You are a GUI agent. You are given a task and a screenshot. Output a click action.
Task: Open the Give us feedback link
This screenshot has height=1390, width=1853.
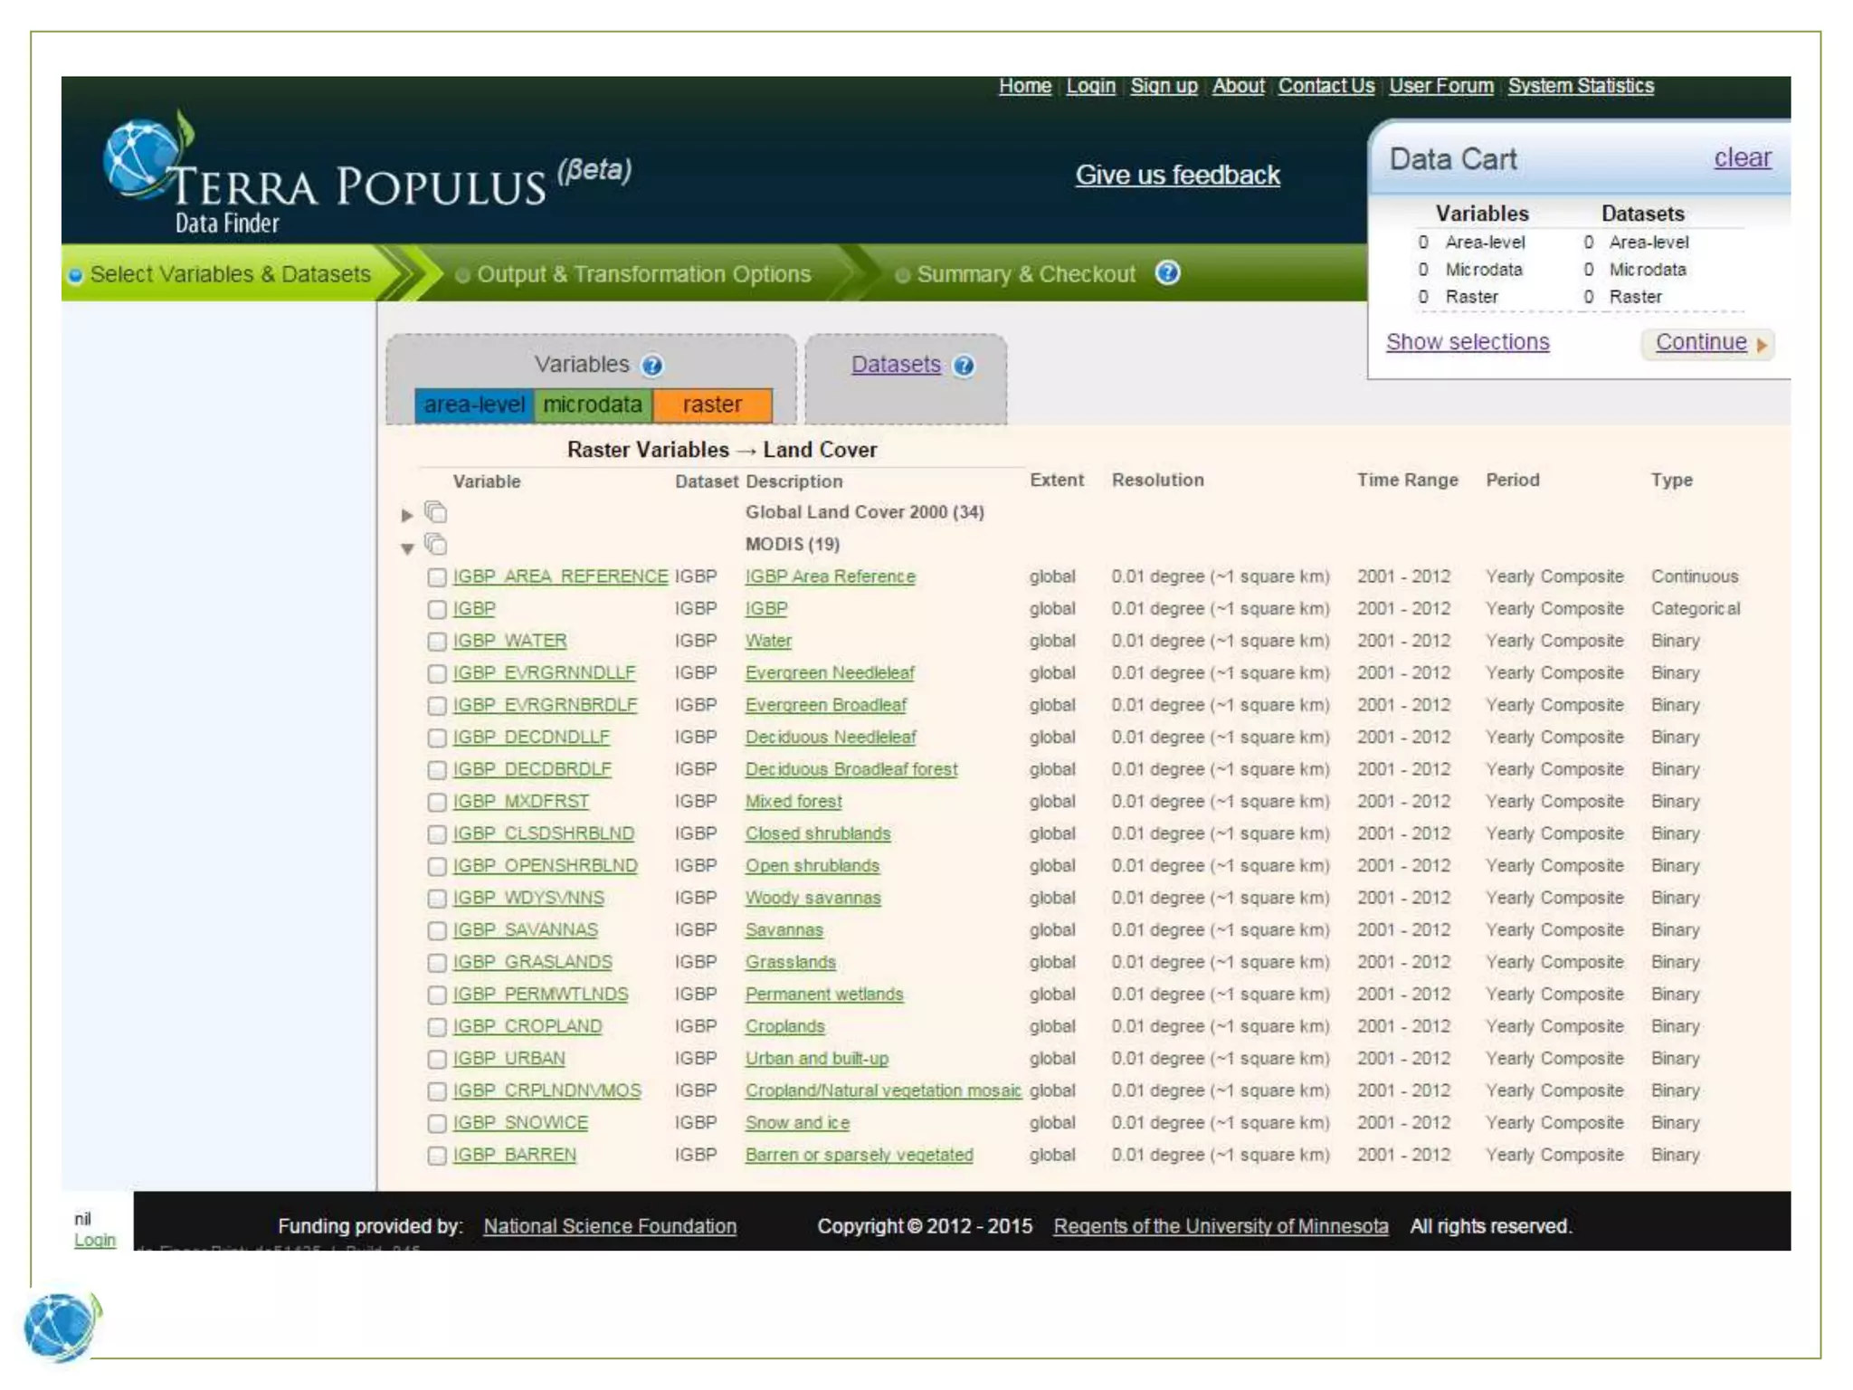point(1177,175)
